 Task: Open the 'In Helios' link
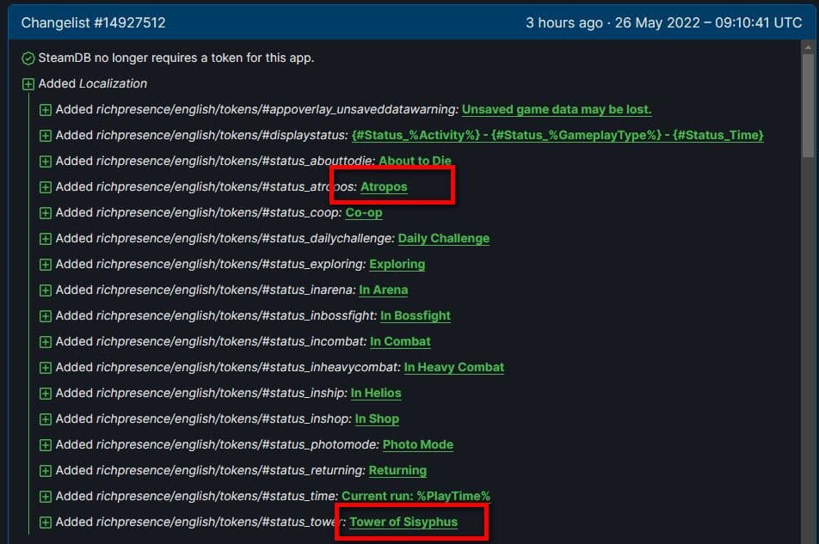376,394
